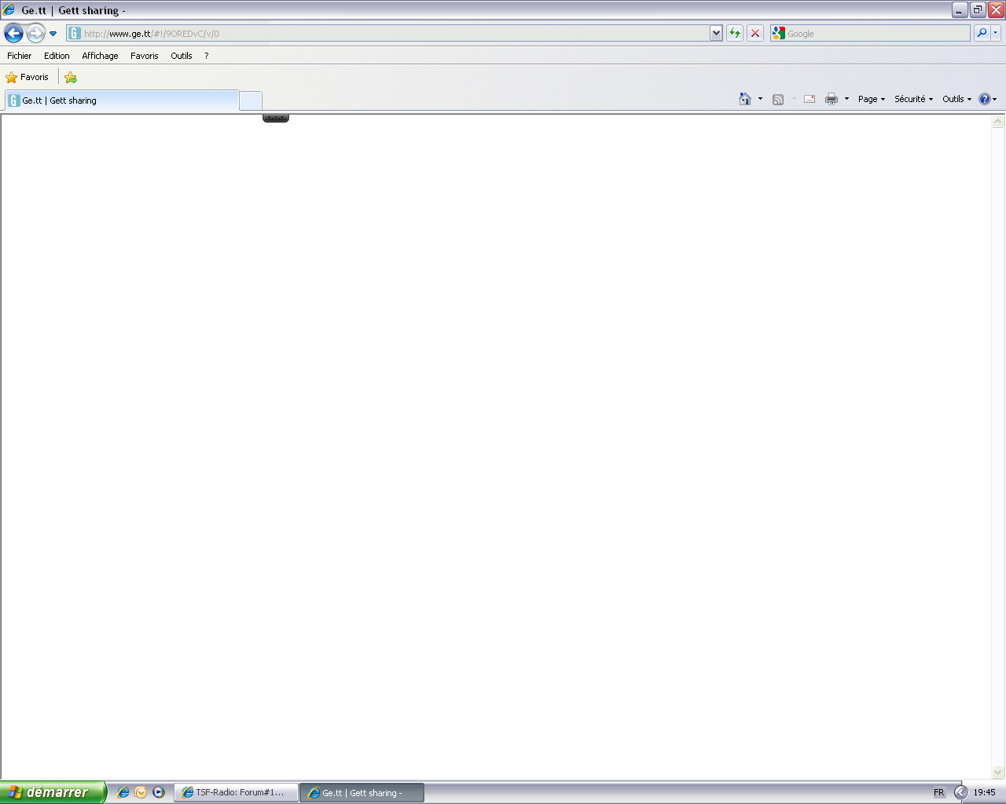Click the démarrer Start button
The image size is (1006, 804).
[x=52, y=792]
